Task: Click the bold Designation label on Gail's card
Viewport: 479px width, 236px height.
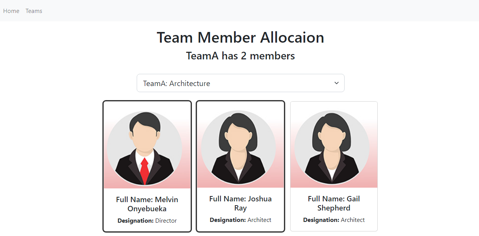Action: coord(321,220)
